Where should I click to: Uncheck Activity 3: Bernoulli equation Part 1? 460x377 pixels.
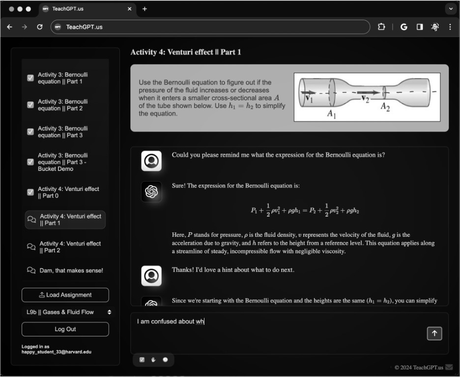click(x=30, y=78)
